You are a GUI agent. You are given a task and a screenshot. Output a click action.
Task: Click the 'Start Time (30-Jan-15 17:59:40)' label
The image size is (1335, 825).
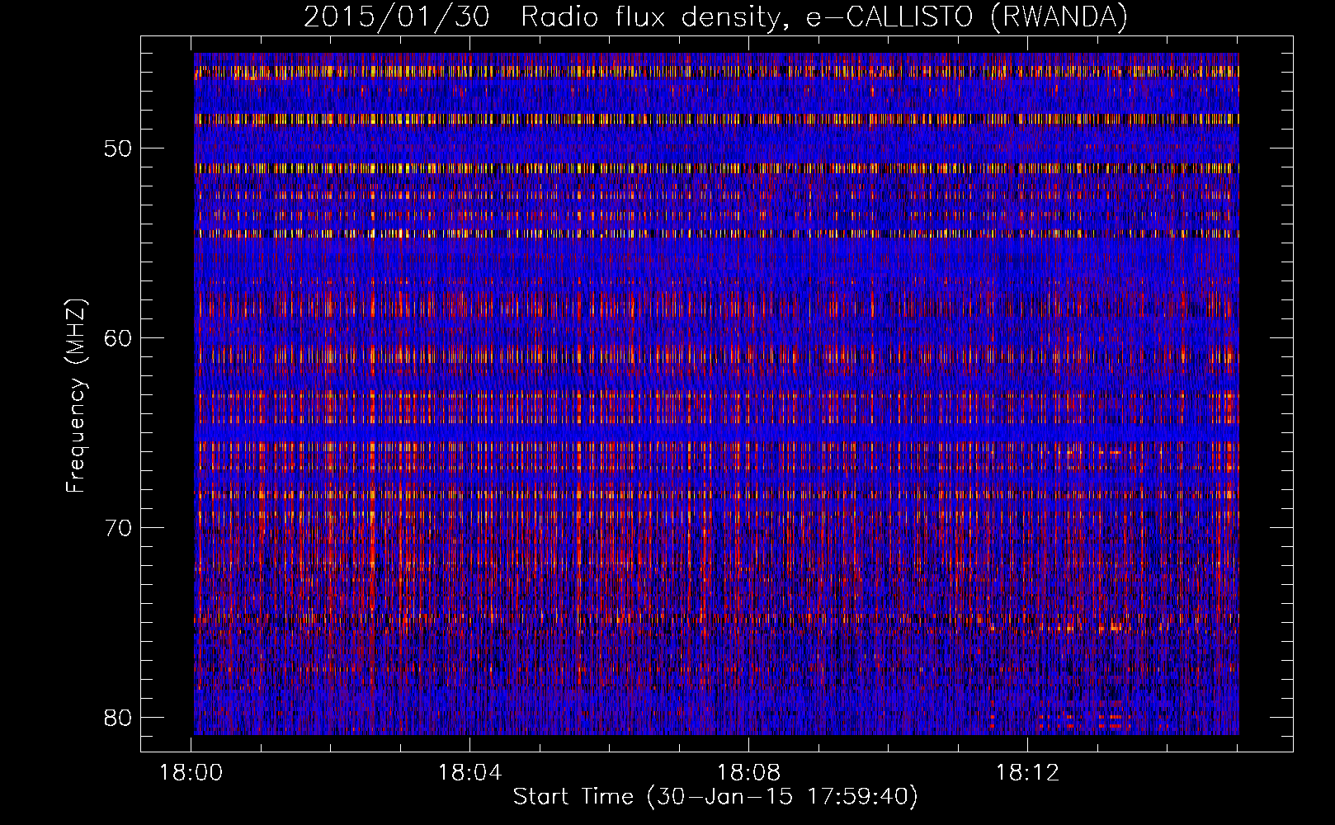click(715, 797)
